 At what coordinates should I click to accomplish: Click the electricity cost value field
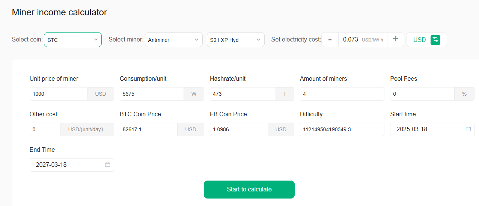(351, 40)
